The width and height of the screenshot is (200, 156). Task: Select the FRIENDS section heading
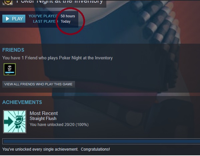pyautogui.click(x=13, y=50)
